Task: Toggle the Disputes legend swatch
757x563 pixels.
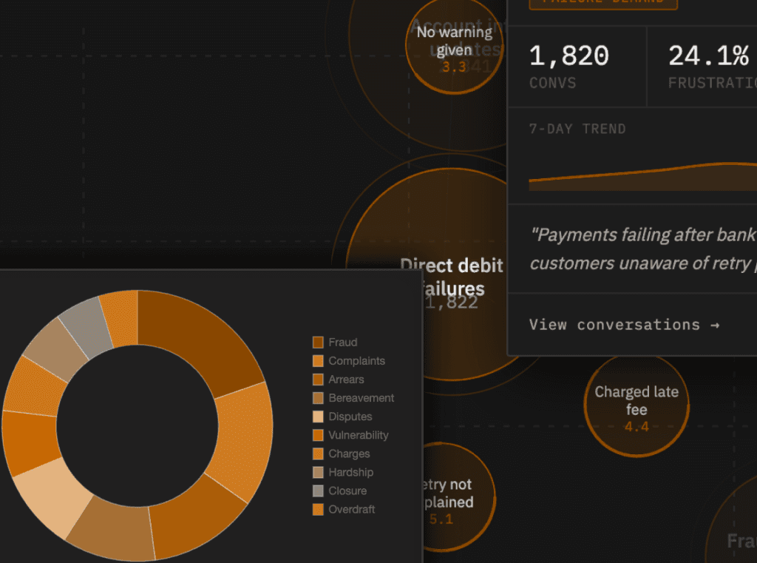Action: click(x=318, y=417)
